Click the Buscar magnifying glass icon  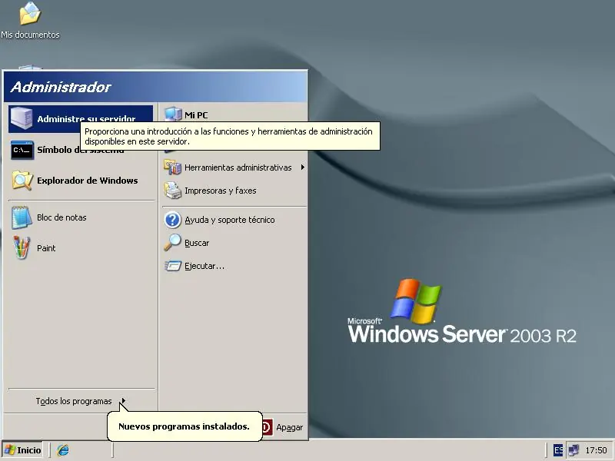coord(172,243)
